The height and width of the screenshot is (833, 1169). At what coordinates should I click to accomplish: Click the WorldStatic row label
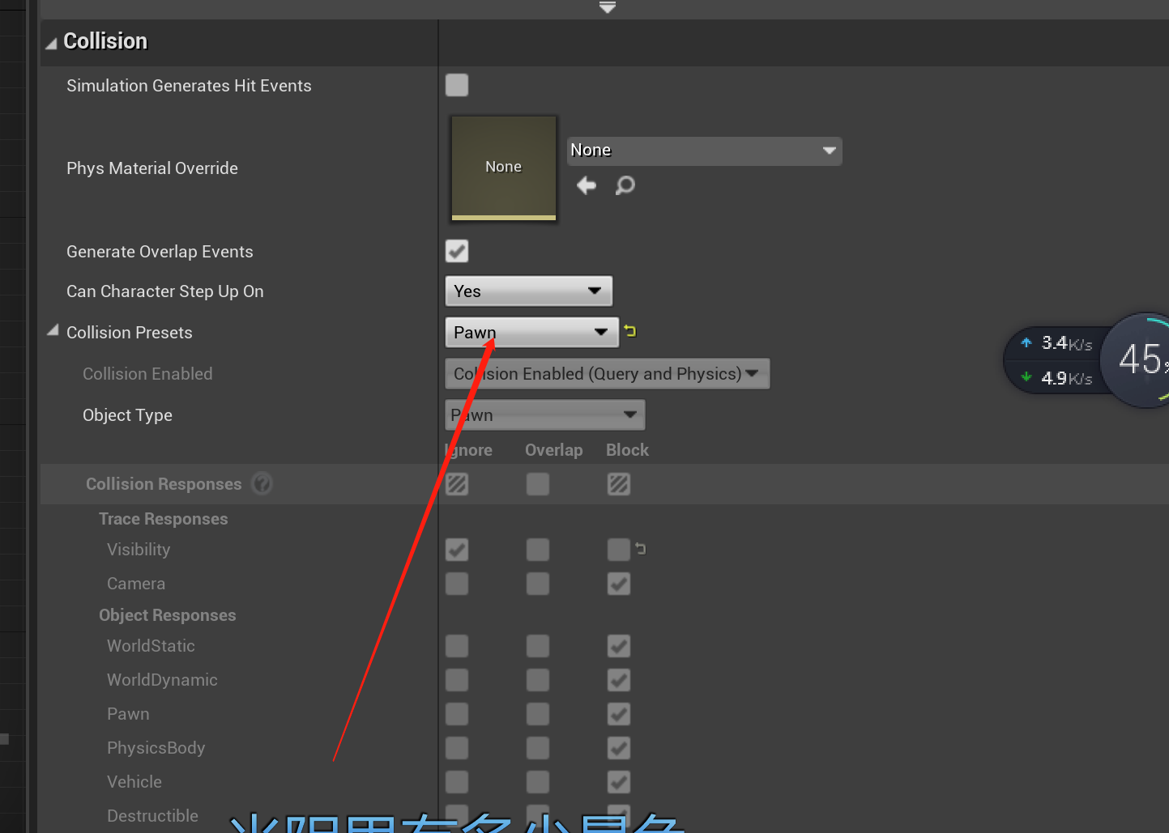[151, 646]
